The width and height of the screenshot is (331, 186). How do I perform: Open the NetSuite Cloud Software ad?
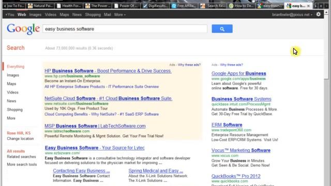coord(108,99)
